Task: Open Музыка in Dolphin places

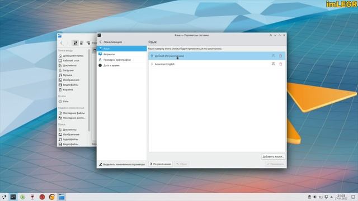Action: [73, 75]
